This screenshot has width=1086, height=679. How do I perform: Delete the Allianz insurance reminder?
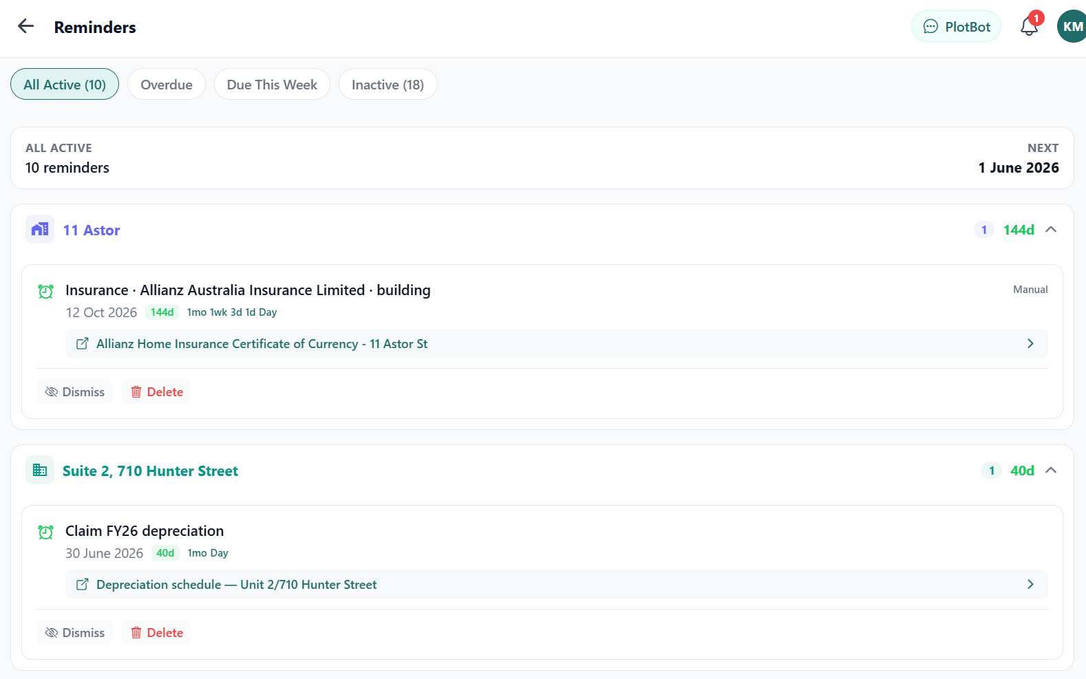coord(156,391)
